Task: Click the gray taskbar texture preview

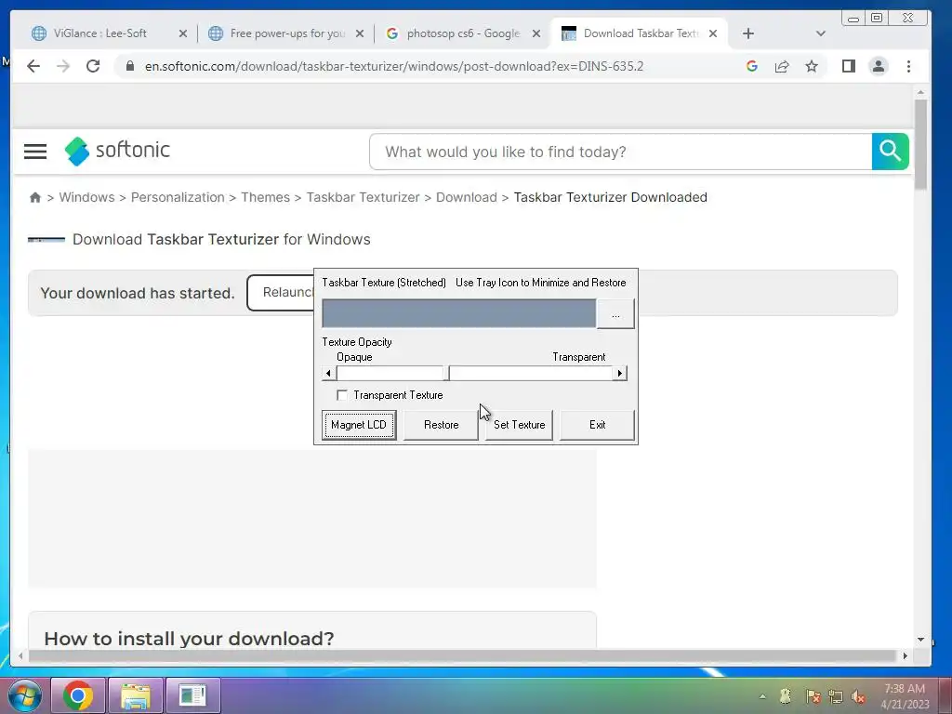Action: tap(459, 313)
